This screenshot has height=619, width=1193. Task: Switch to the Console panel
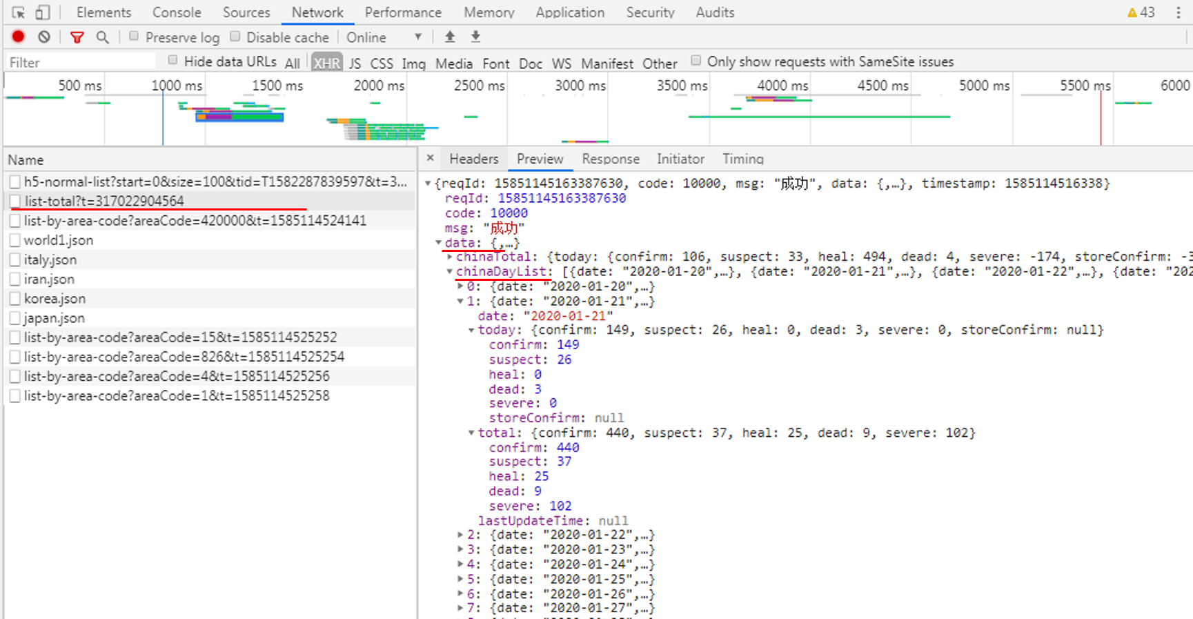pos(177,12)
